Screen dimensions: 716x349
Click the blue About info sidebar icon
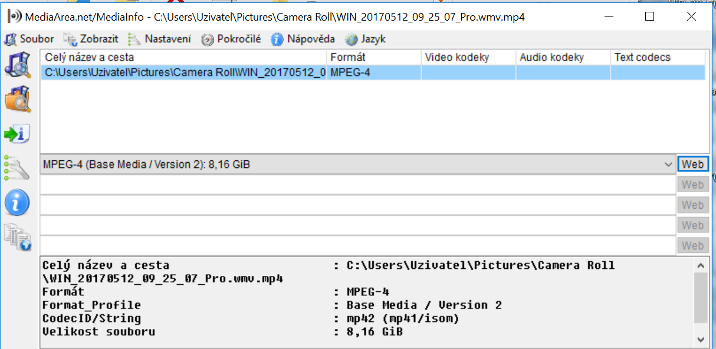pos(17,202)
